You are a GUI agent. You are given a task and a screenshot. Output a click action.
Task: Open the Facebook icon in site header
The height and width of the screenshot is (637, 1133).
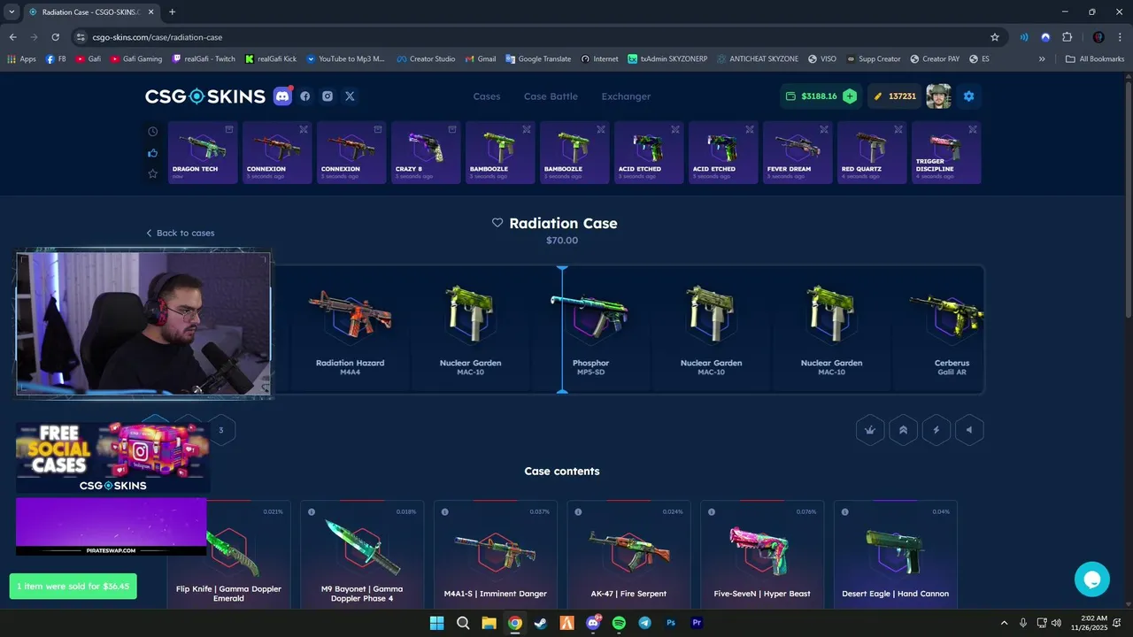coord(305,96)
